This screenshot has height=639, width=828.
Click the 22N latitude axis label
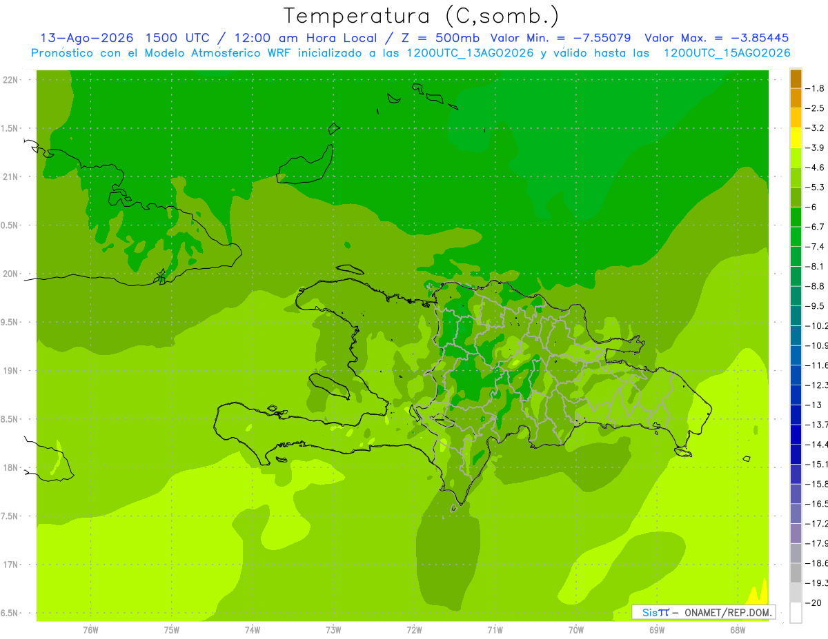coord(10,79)
